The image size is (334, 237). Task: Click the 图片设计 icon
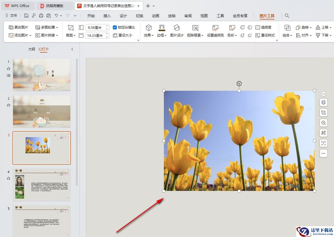coord(177,31)
